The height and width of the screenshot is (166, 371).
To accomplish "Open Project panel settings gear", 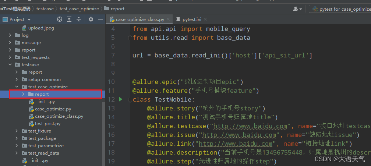I will pyautogui.click(x=91, y=20).
